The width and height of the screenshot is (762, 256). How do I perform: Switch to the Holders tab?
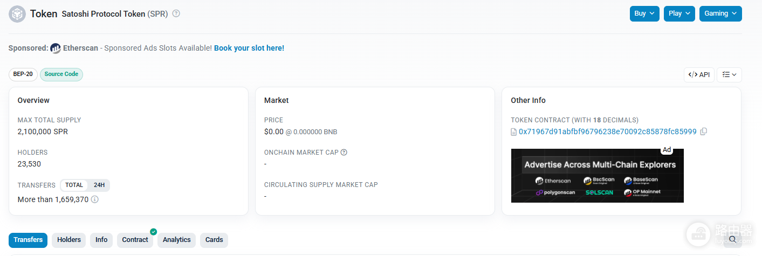pos(69,240)
